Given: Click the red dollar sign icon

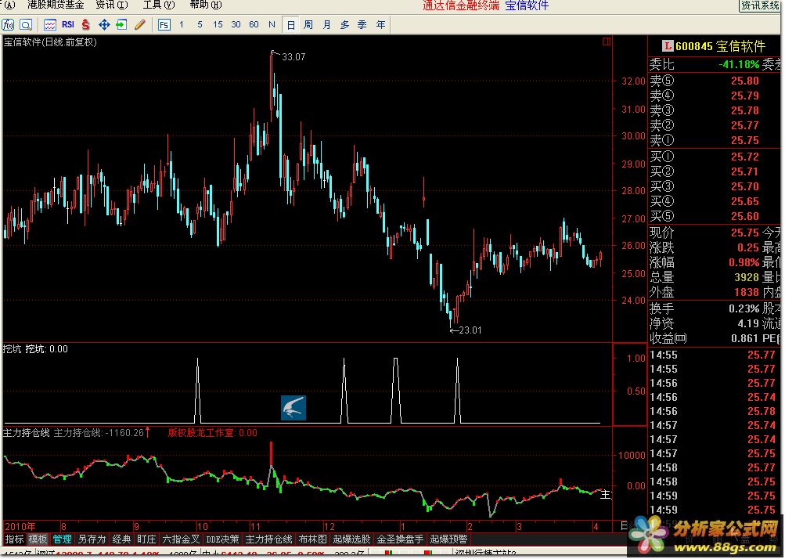Looking at the screenshot, I should (x=86, y=24).
